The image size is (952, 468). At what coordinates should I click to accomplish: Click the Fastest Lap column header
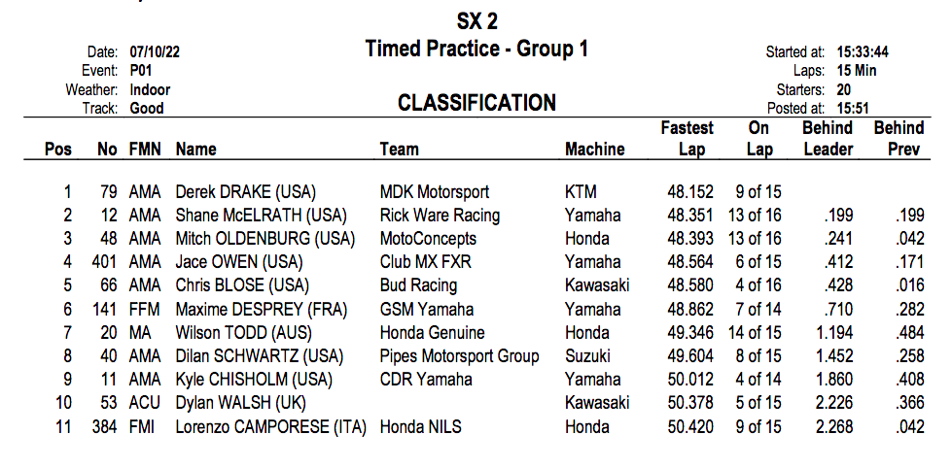(x=687, y=139)
